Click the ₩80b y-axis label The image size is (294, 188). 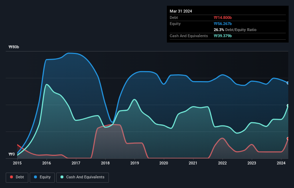pyautogui.click(x=14, y=47)
